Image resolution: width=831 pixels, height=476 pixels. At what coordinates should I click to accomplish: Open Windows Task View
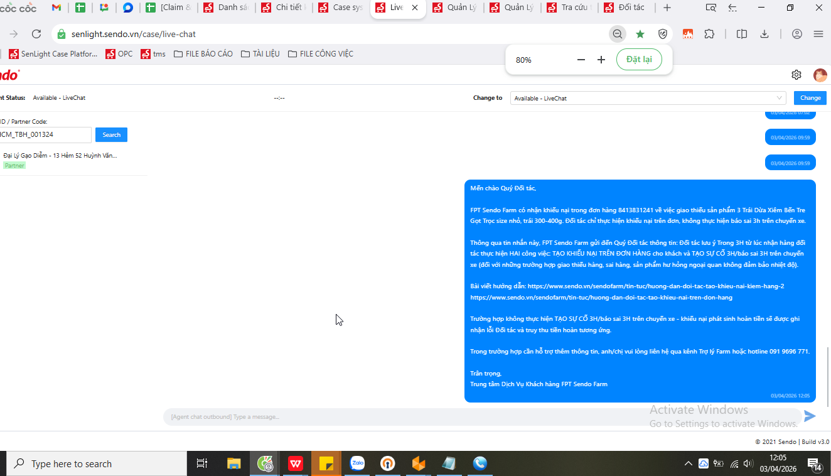(202, 463)
